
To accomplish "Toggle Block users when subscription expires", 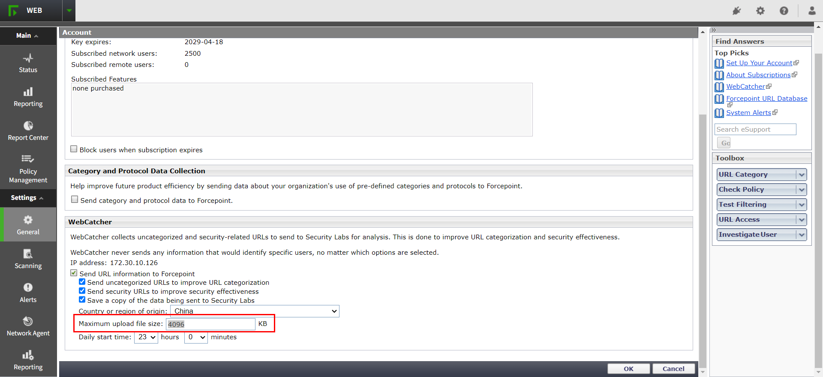I will 74,149.
